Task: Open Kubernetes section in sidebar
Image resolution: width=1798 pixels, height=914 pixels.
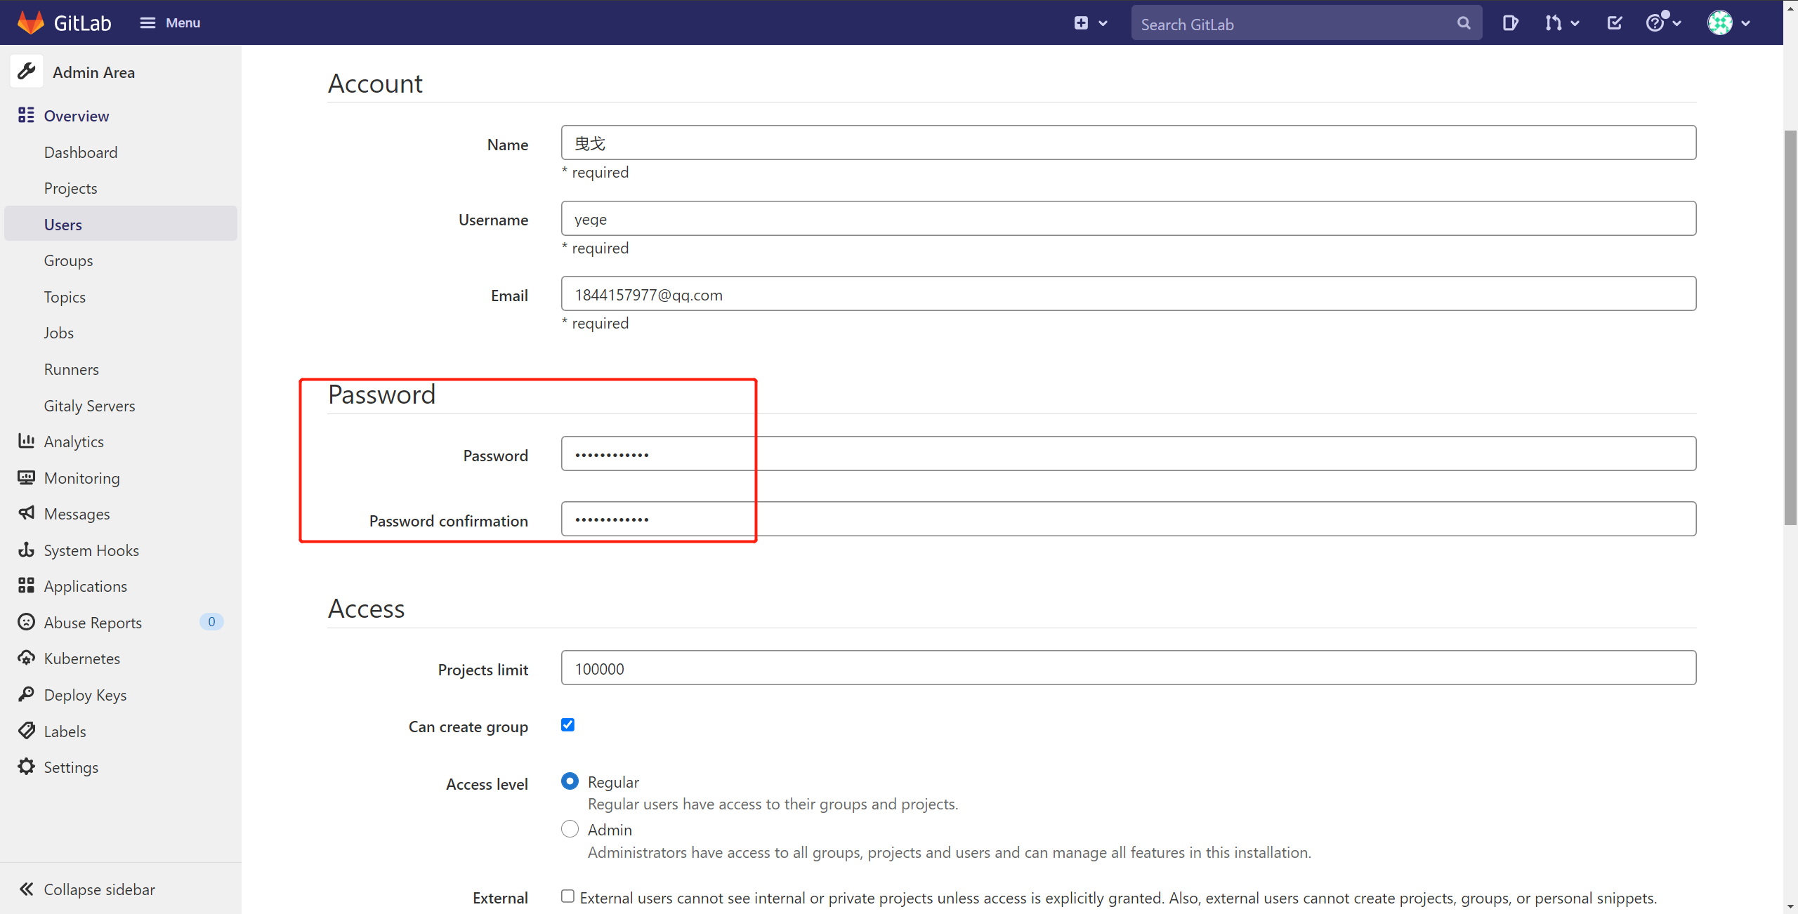Action: [x=81, y=658]
